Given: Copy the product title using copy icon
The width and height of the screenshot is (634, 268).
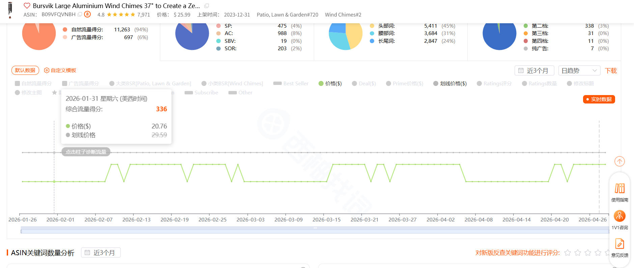Looking at the screenshot, I should click(x=206, y=6).
